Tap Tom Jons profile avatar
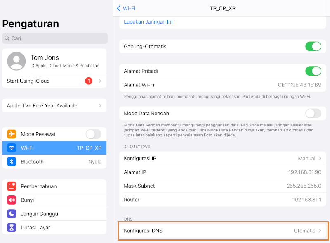This screenshot has width=330, height=243. pos(16,61)
